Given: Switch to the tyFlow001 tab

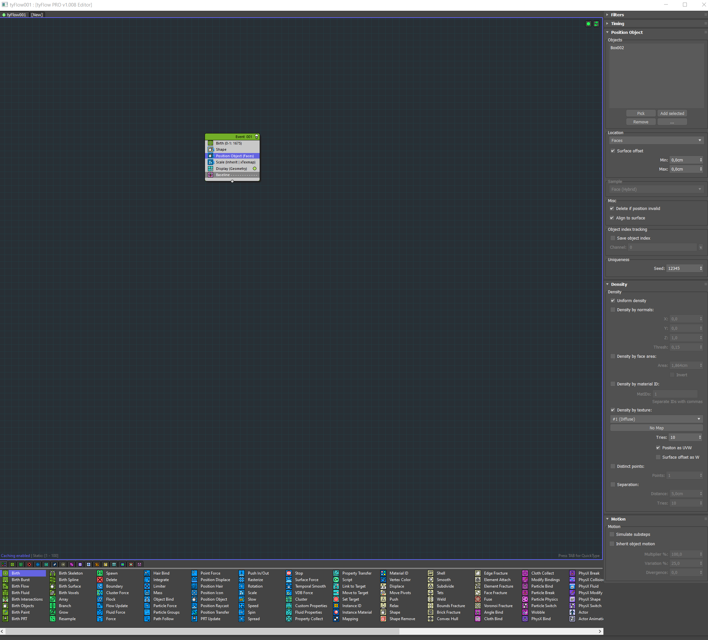Looking at the screenshot, I should 14,15.
